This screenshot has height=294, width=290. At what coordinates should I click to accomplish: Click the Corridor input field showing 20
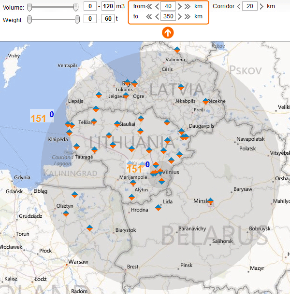(x=250, y=7)
